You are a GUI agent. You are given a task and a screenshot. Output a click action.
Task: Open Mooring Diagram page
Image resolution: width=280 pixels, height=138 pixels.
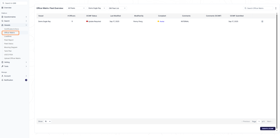click(x=11, y=47)
